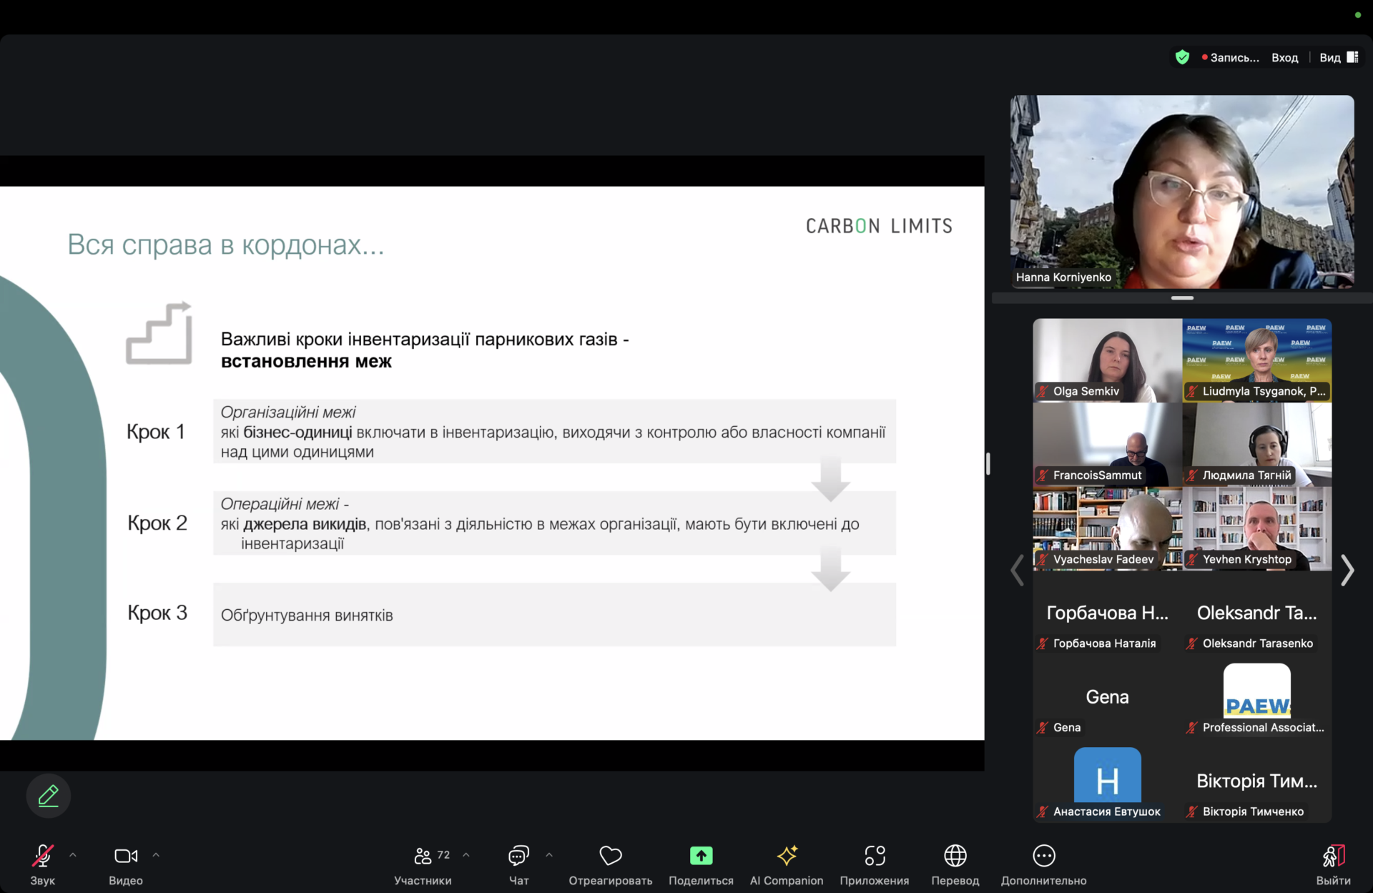Viewport: 1373px width, 893px height.
Task: Click the Вход sign-in item
Action: click(1284, 58)
